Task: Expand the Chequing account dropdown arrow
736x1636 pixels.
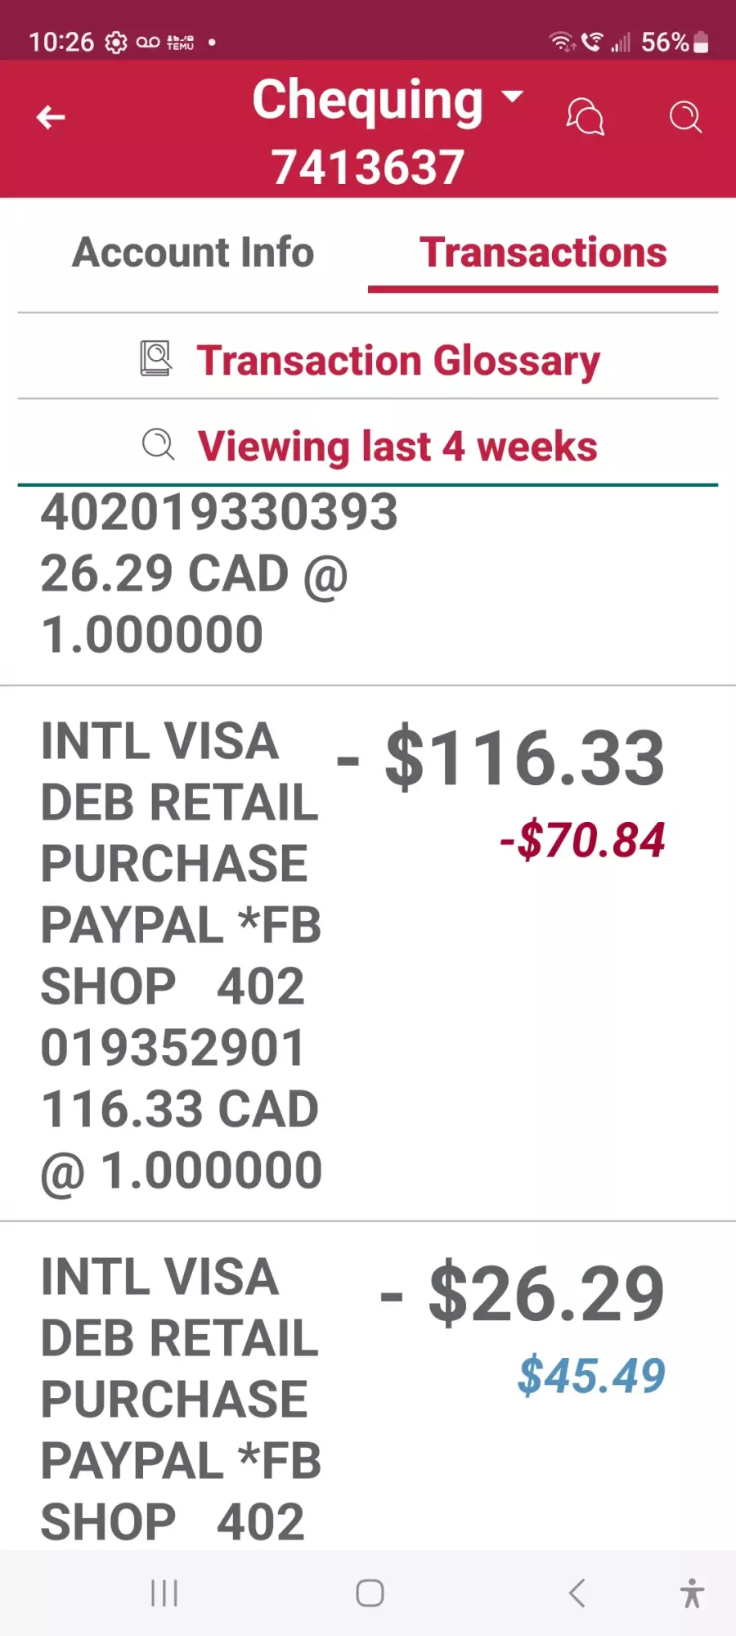Action: (512, 97)
